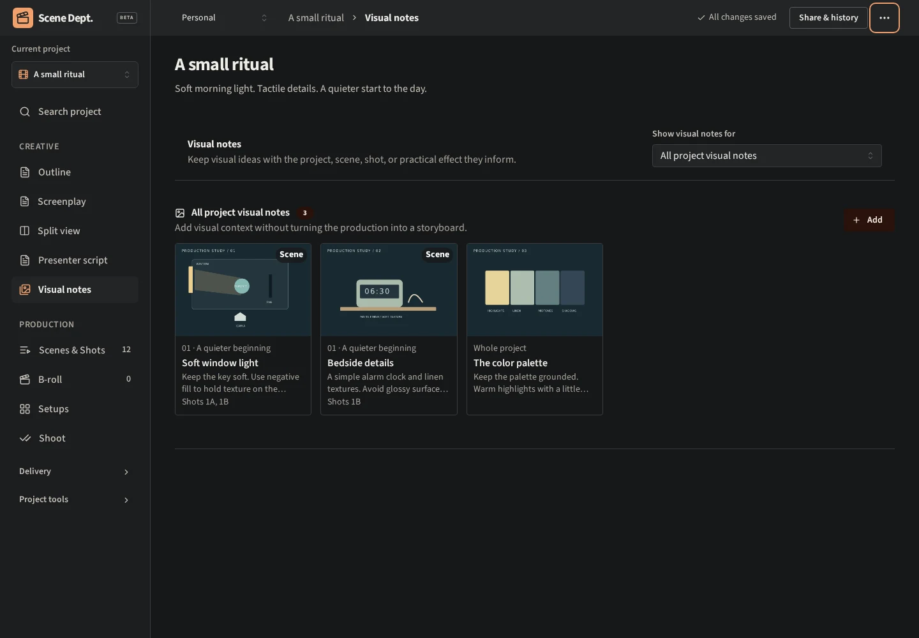919x638 pixels.
Task: Click the dark navy Shadows swatch in palette thumbnail
Action: [x=572, y=288]
